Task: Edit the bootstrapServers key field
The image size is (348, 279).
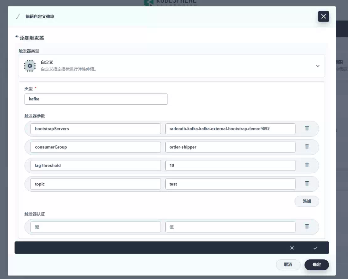Action: click(95, 129)
